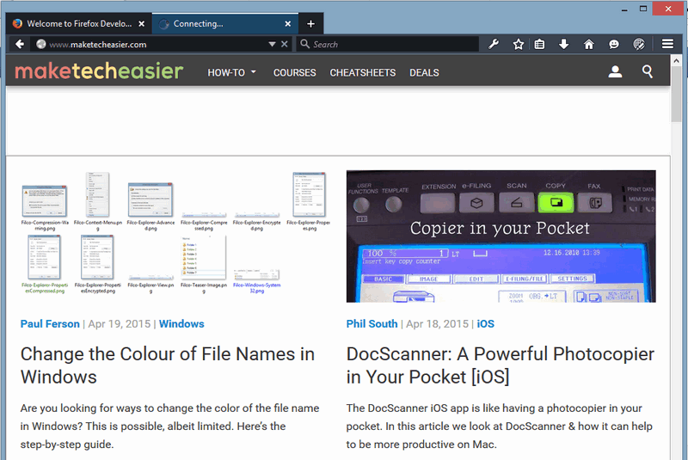Open article DocScanner: A Powerful Photocopier
The height and width of the screenshot is (460, 688).
(x=501, y=365)
